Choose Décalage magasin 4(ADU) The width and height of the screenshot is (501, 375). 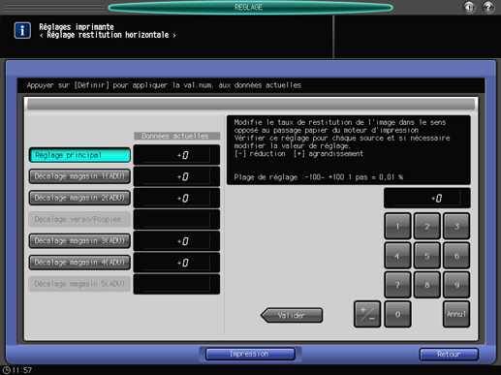click(79, 263)
